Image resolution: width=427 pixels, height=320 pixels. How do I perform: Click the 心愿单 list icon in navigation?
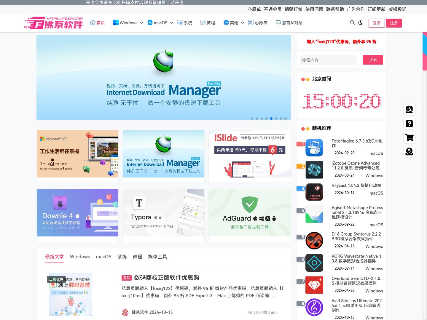click(x=251, y=23)
